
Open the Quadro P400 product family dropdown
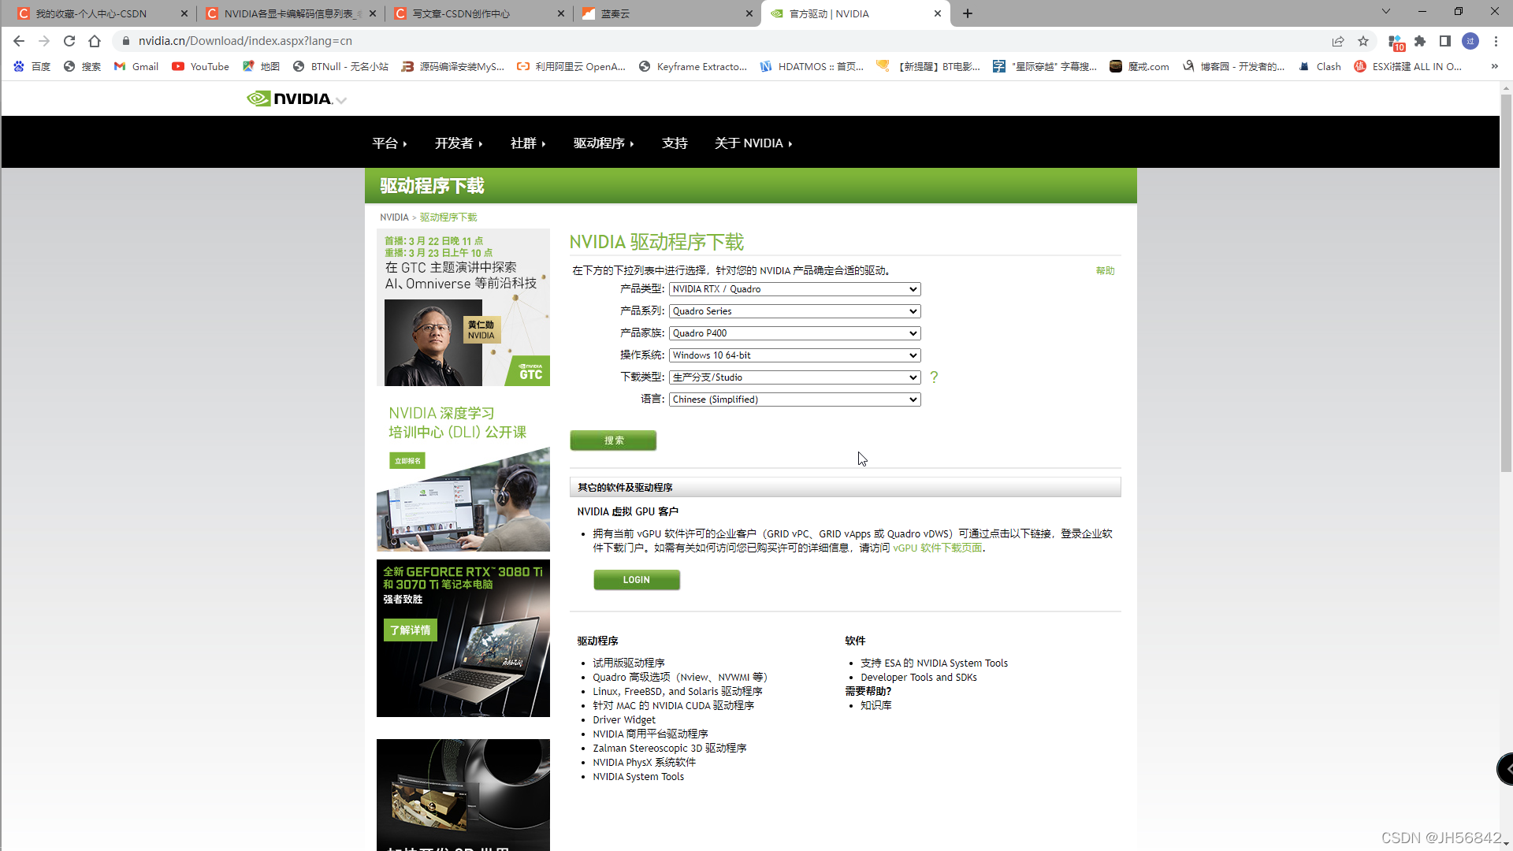point(794,333)
